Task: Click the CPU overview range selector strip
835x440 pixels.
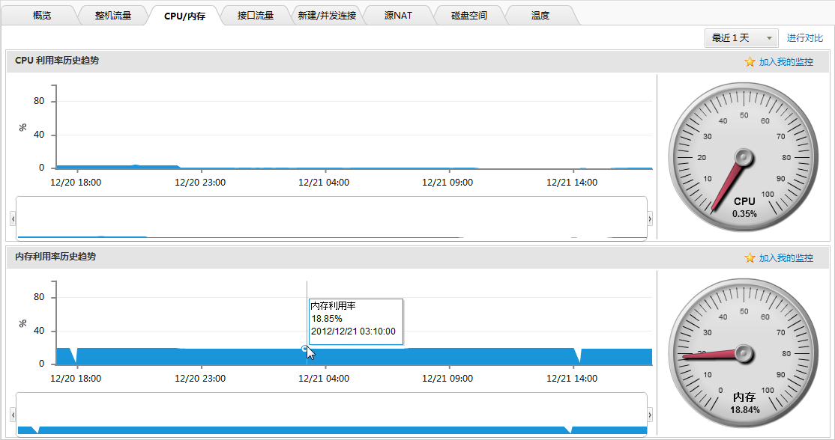Action: point(331,219)
